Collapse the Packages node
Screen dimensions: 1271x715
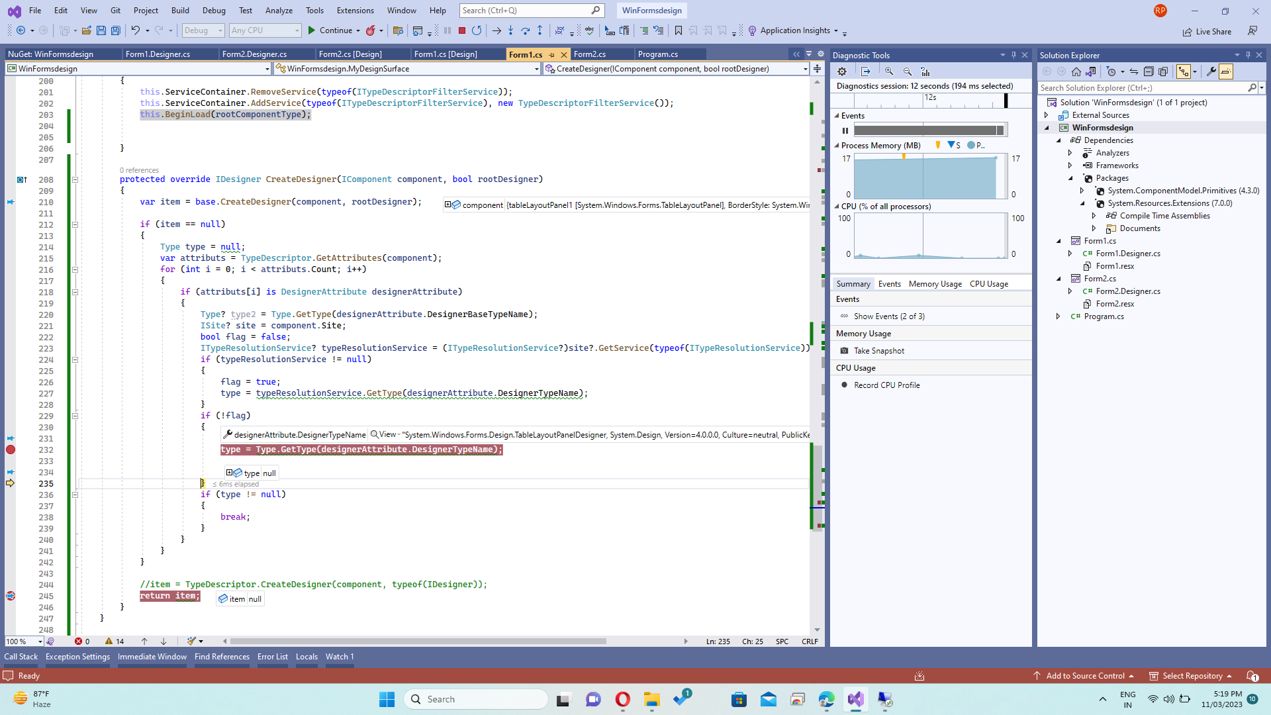point(1070,178)
